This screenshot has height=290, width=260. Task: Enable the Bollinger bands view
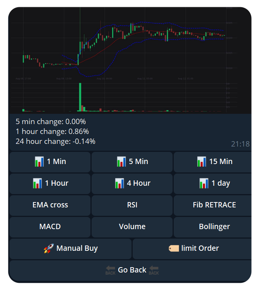214,227
